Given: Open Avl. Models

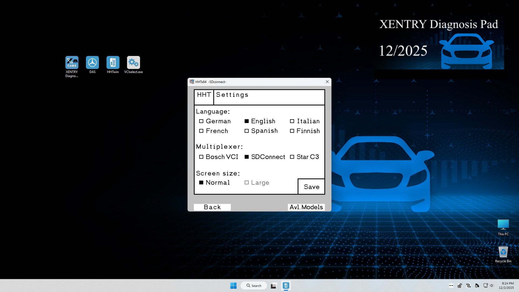Looking at the screenshot, I should coord(306,207).
